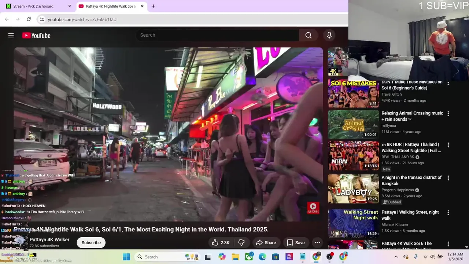Open Soi 6 Mistakes video thumbnail
The image size is (469, 264).
tap(353, 93)
